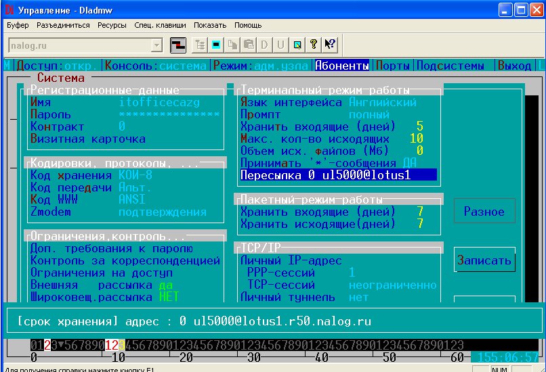546x372 pixels.
Task: Click the U letter toolbar button
Action: pyautogui.click(x=280, y=45)
